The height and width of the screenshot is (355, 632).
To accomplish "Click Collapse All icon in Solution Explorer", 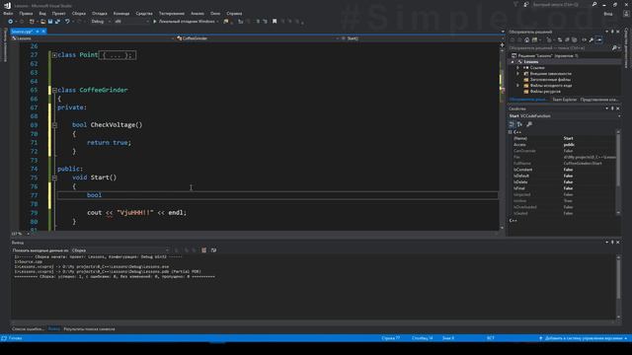I will pos(567,39).
